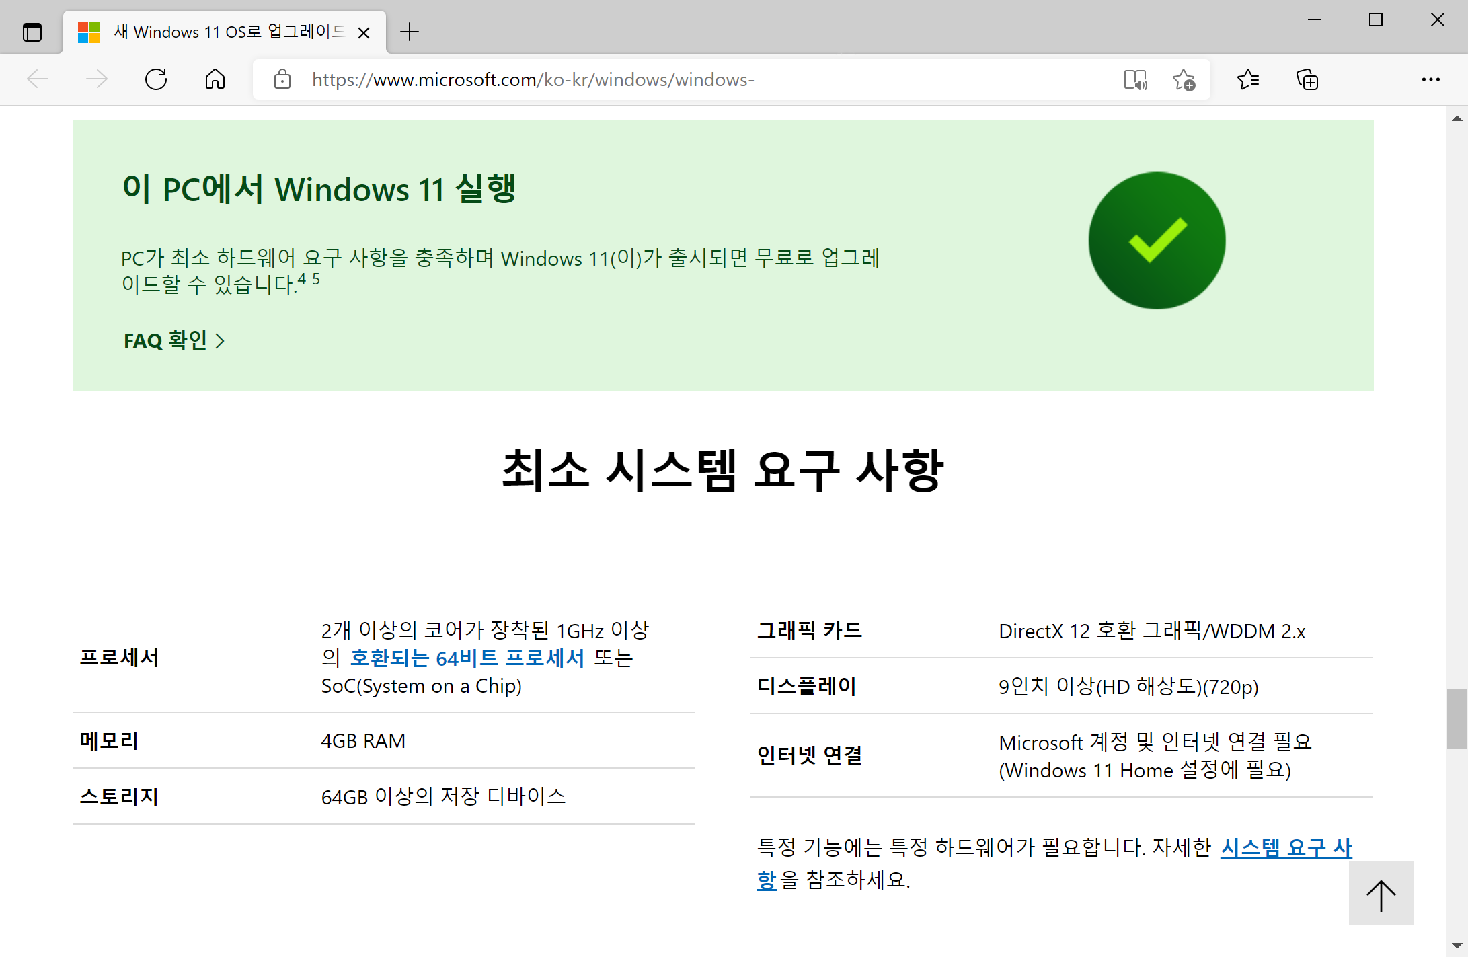
Task: Open the FAQ 확인 link
Action: pyautogui.click(x=174, y=340)
